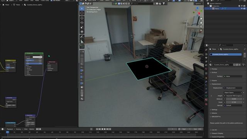This screenshot has width=247, height=139.
Task: Open the Texture properties tab icon
Action: click(x=206, y=104)
